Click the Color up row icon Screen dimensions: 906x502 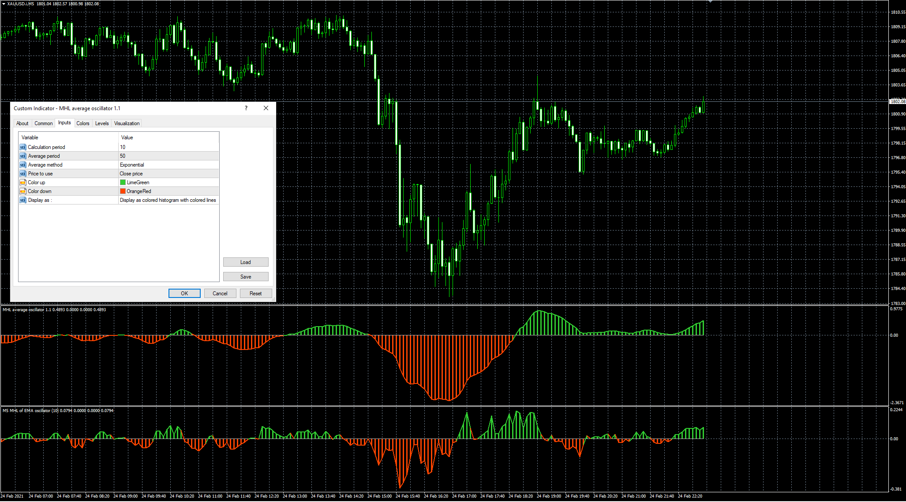[x=23, y=182]
